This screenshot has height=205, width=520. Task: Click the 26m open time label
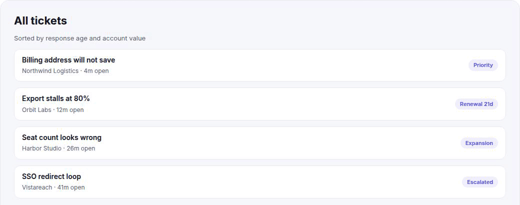(81, 148)
